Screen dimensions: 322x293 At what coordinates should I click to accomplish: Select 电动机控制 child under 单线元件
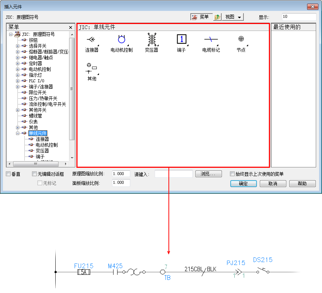(47, 145)
